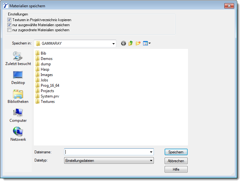The height and width of the screenshot is (183, 242).
Task: Click the GammaRay app icon in title bar
Action: [6, 6]
